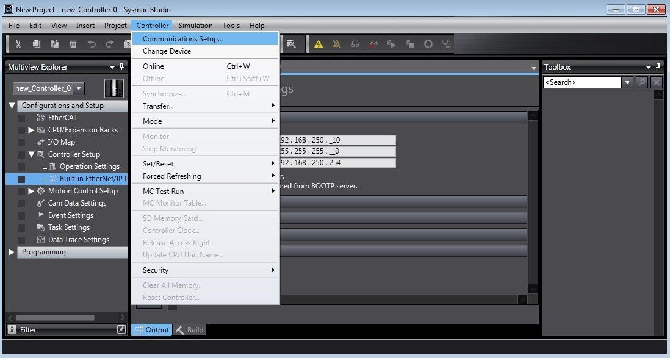Click the Data Trace Settings chart icon

pyautogui.click(x=41, y=240)
